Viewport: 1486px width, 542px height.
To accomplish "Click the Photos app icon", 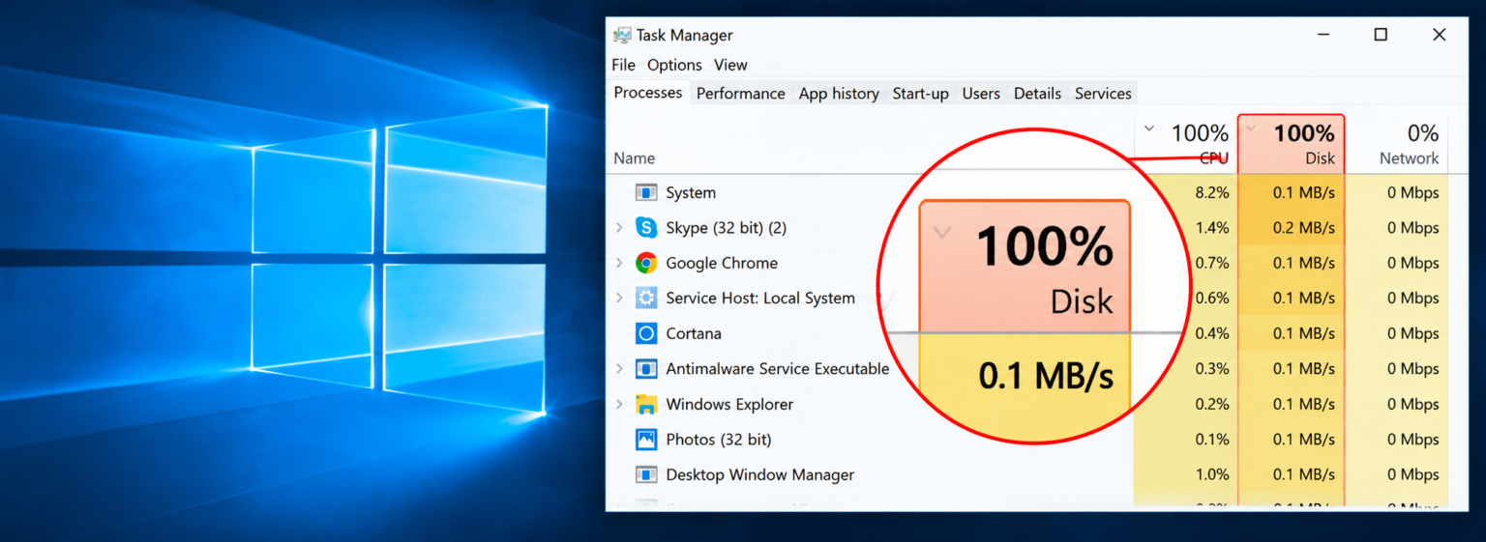I will [x=646, y=440].
